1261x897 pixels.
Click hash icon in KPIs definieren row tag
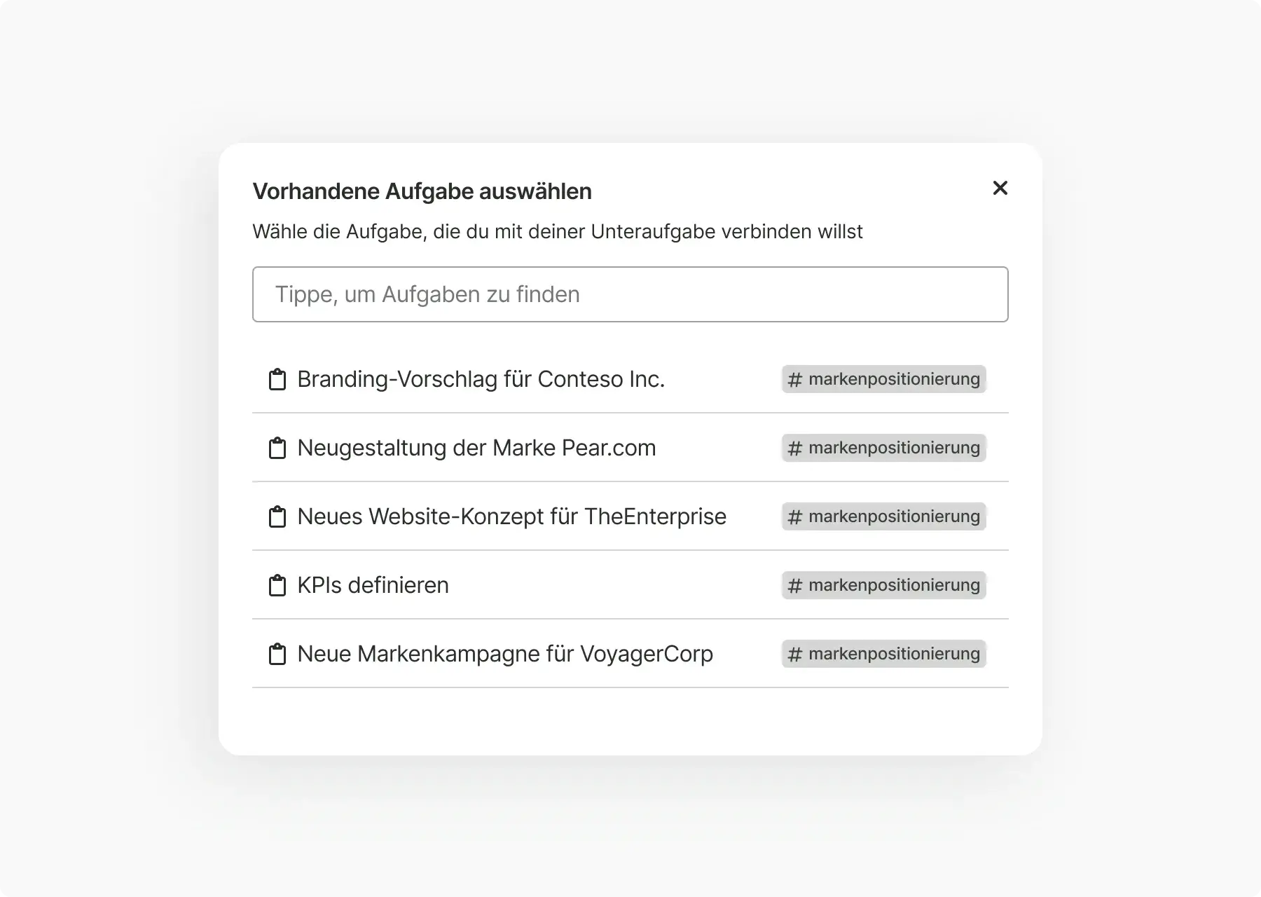pyautogui.click(x=794, y=586)
